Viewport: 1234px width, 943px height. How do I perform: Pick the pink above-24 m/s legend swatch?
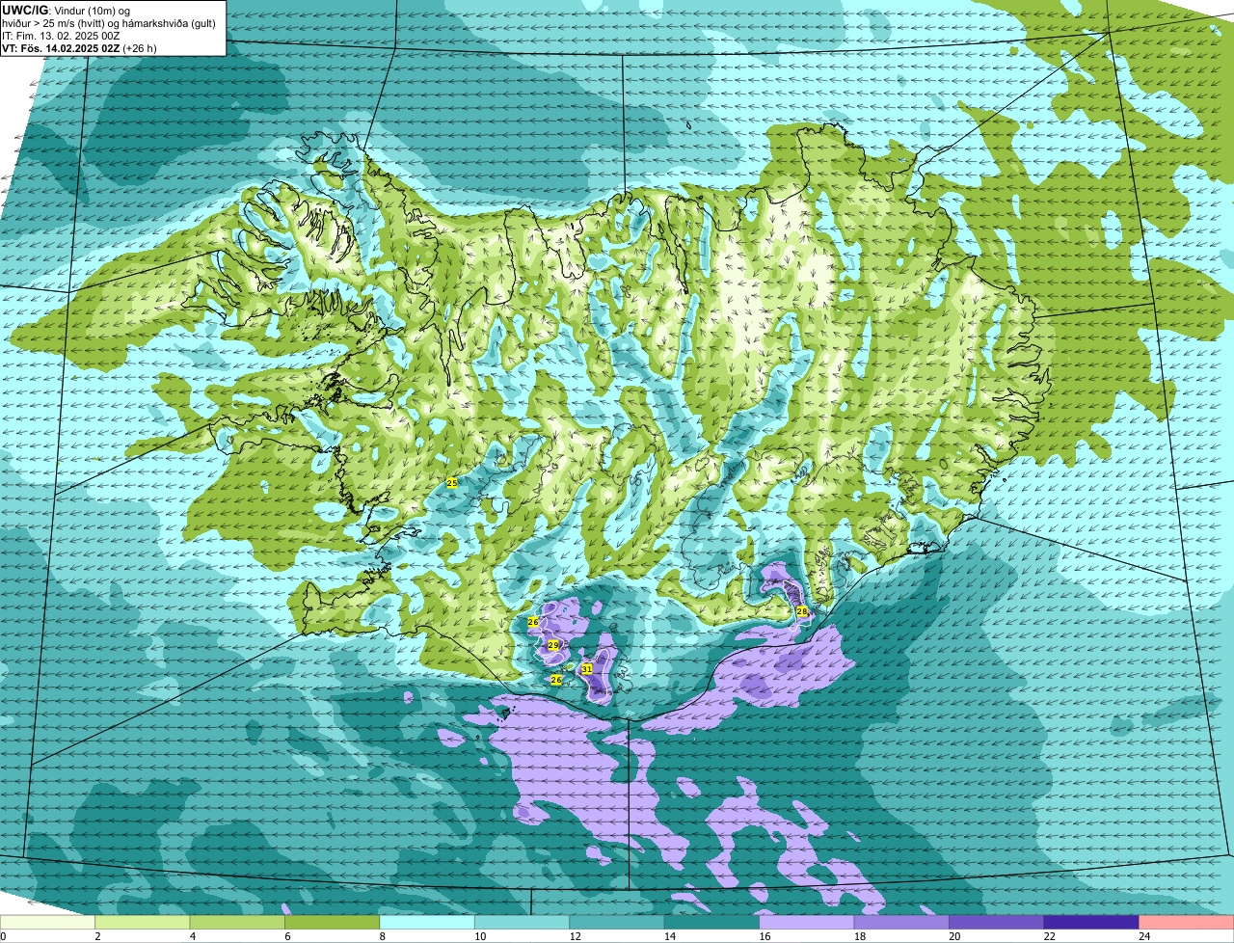pos(1187,922)
